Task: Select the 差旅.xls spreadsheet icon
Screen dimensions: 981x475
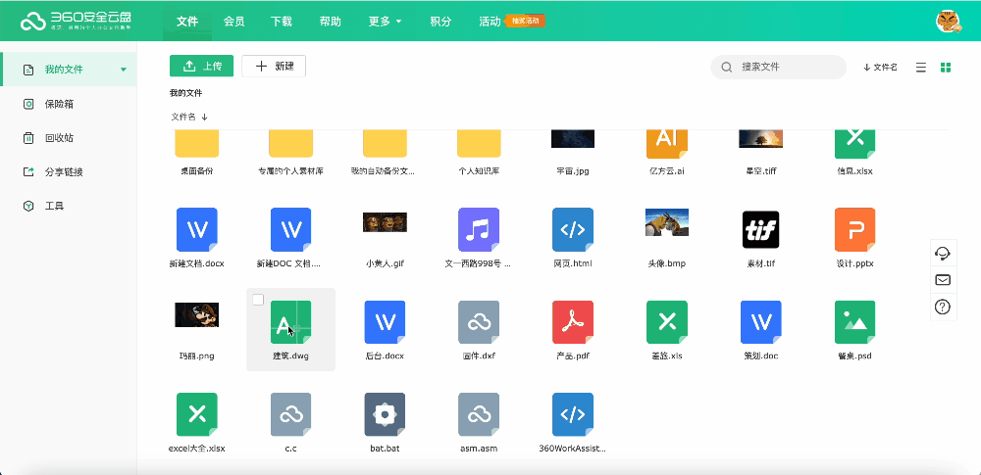Action: click(x=667, y=322)
